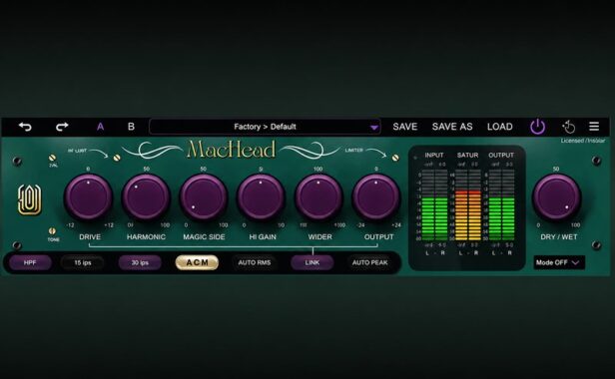Click the Licensed text under the menu
615x379 pixels.
[583, 141]
